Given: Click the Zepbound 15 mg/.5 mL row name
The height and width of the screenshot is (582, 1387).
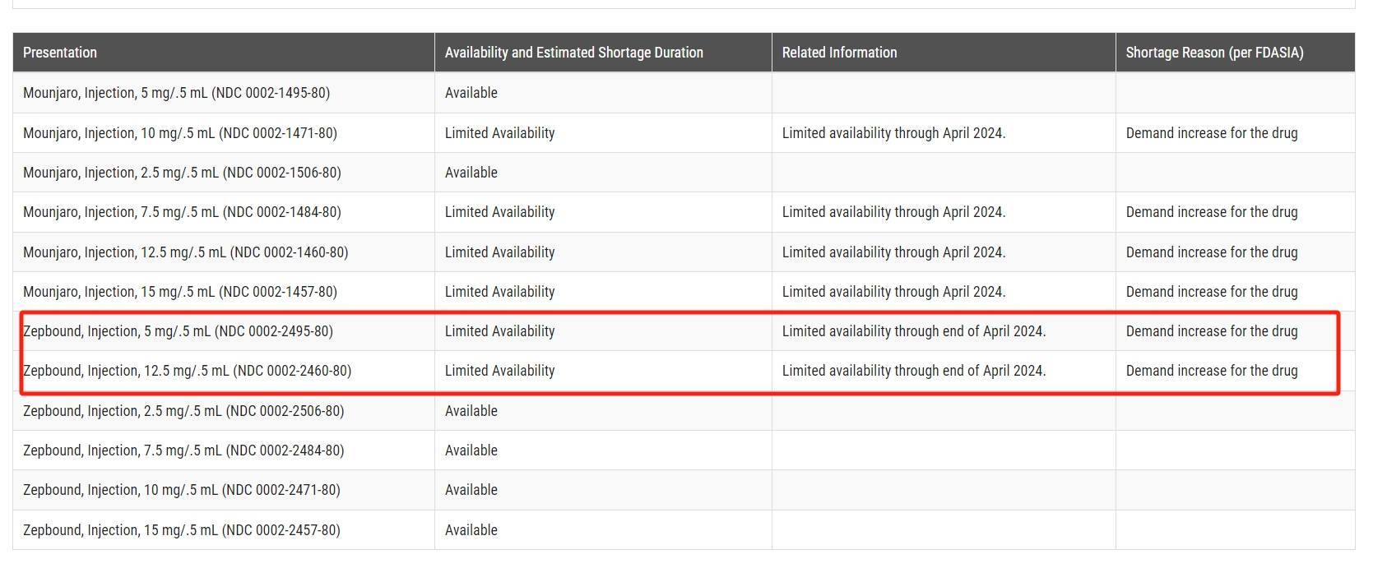Looking at the screenshot, I should tap(181, 530).
